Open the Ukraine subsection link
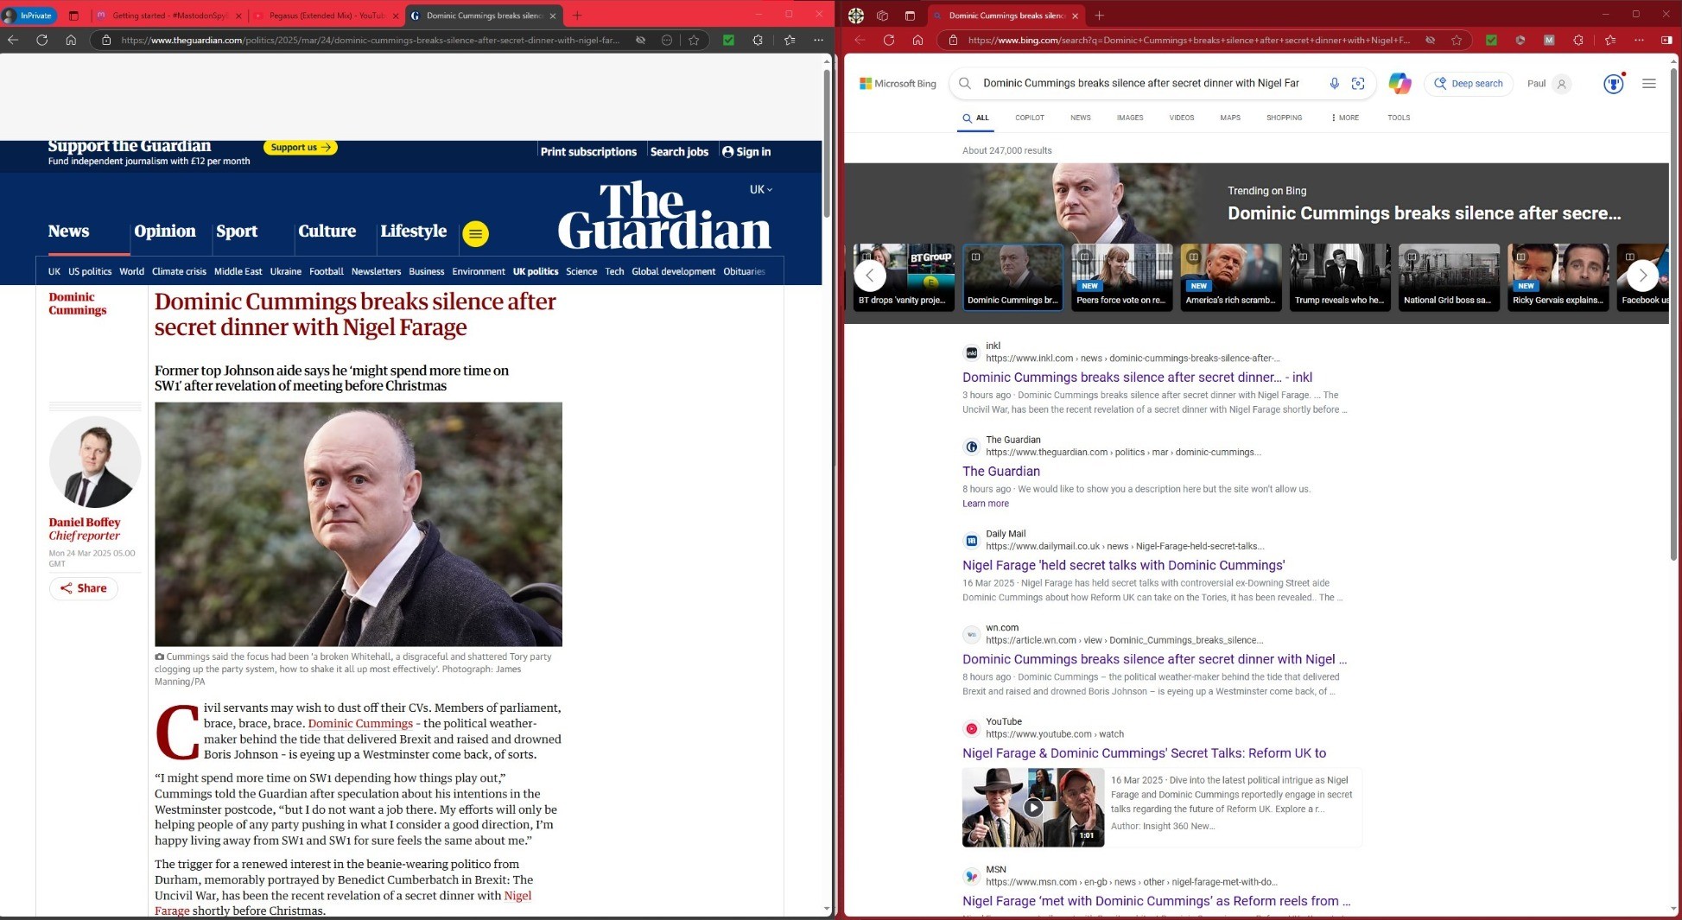1682x920 pixels. 286,271
